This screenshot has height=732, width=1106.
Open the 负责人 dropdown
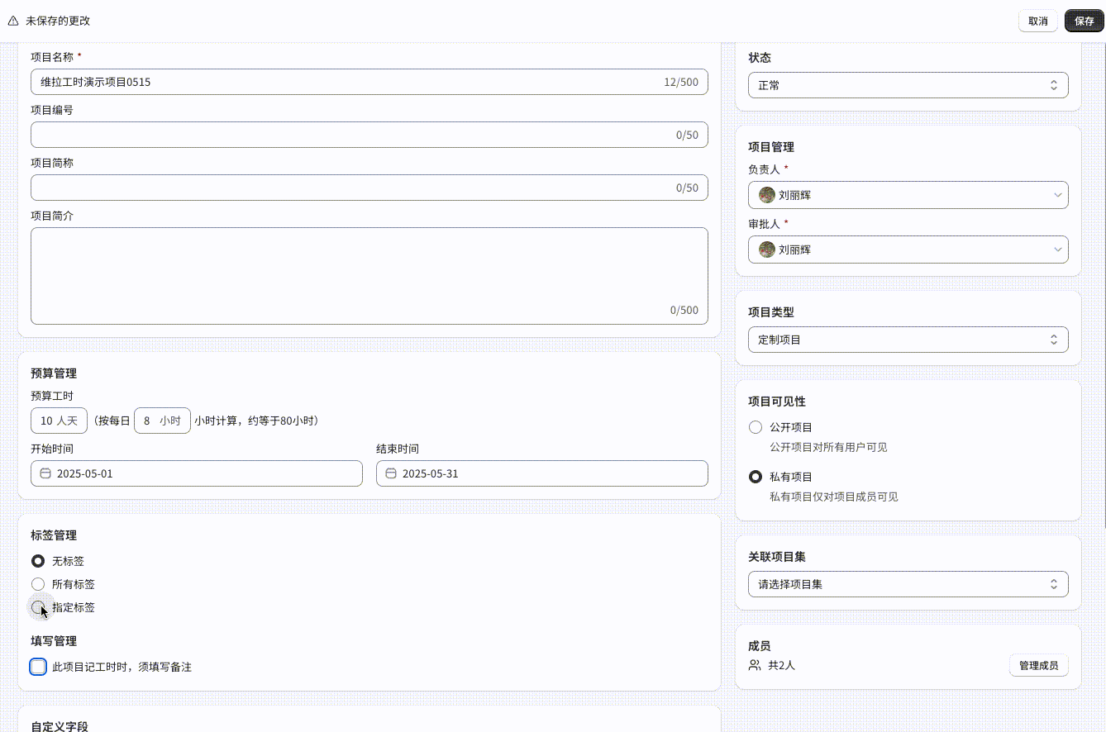point(908,195)
